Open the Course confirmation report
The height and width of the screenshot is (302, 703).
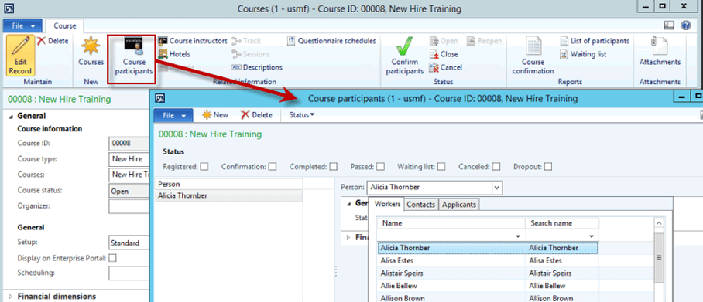[533, 56]
